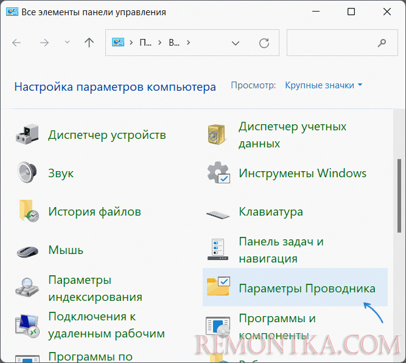This screenshot has height=363, width=406.
Task: Expand the Крупные значки view dropdown
Action: 323,85
